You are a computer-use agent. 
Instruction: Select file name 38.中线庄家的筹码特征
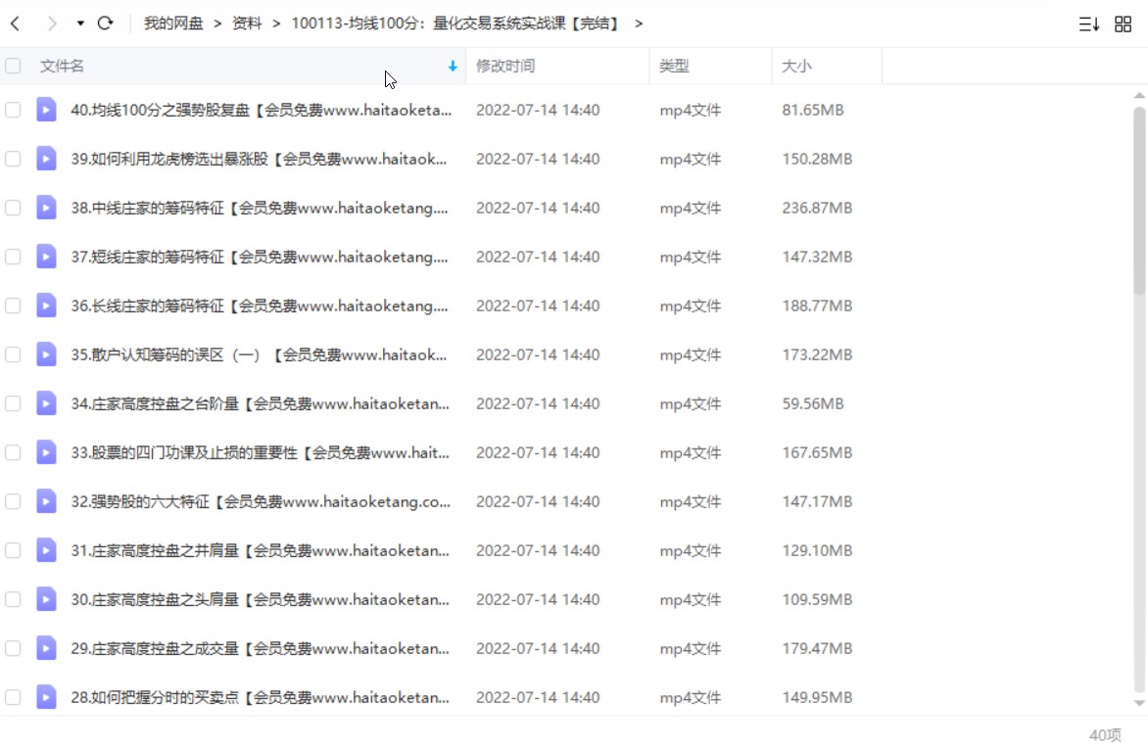[260, 208]
